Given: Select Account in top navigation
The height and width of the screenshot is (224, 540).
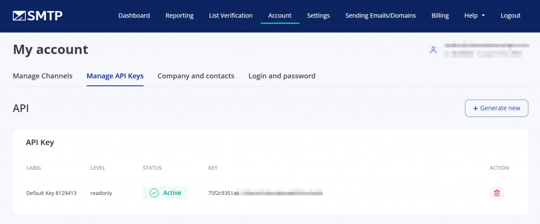Looking at the screenshot, I should [279, 16].
